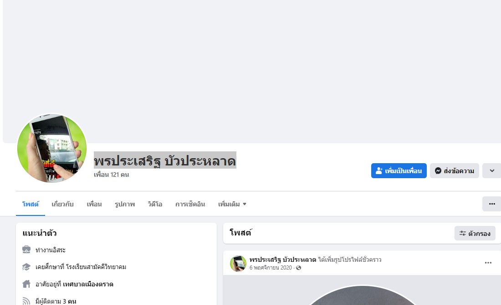This screenshot has width=501, height=305.
Task: Open the three-dot menu on tab bar
Action: (x=492, y=204)
